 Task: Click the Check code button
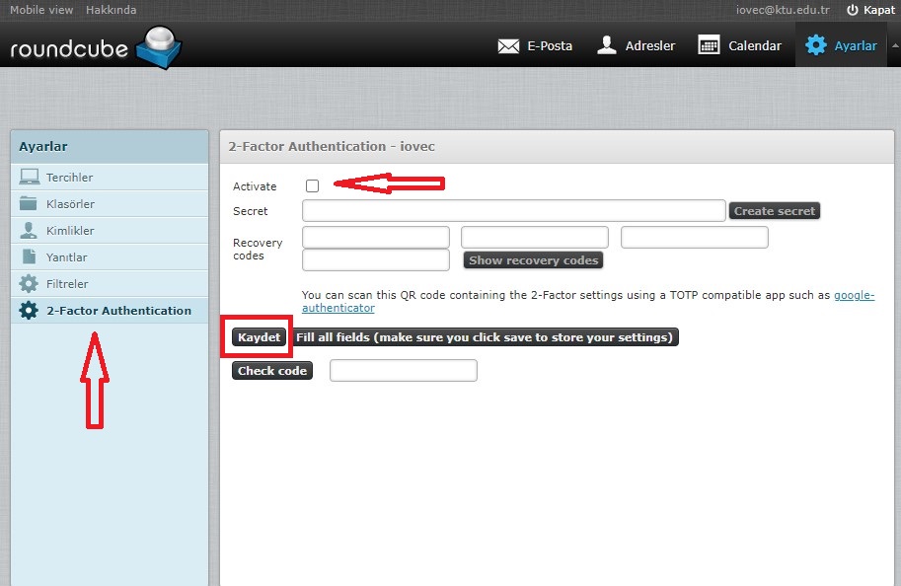tap(272, 371)
